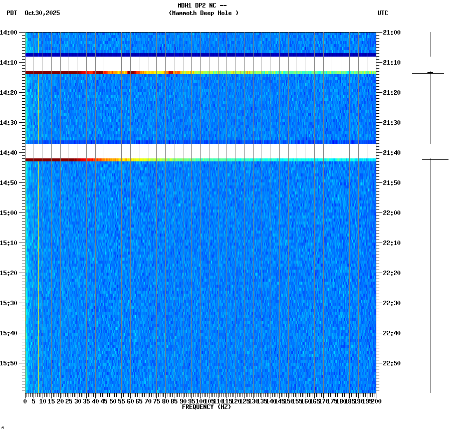The width and height of the screenshot is (452, 433).
Task: Click the 21:00 UTC time tick label
Action: pos(391,32)
